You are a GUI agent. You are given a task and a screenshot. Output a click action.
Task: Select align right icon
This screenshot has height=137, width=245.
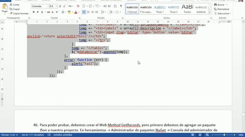point(93,12)
